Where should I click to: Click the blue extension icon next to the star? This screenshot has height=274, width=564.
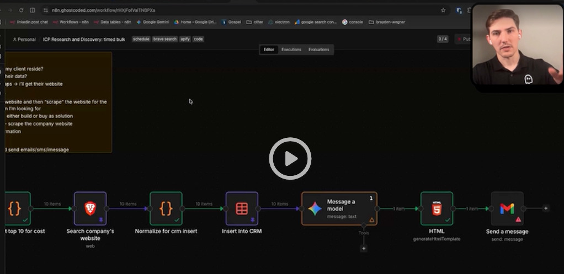(459, 10)
